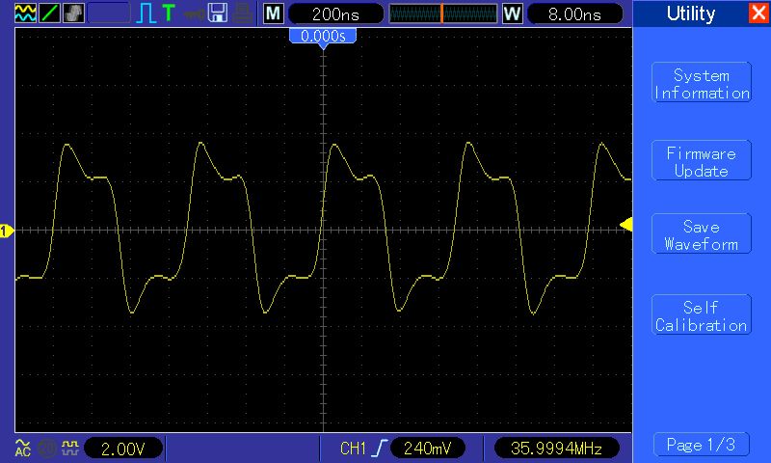Open the 2.00V vertical scale field
The image size is (771, 463).
click(x=123, y=449)
